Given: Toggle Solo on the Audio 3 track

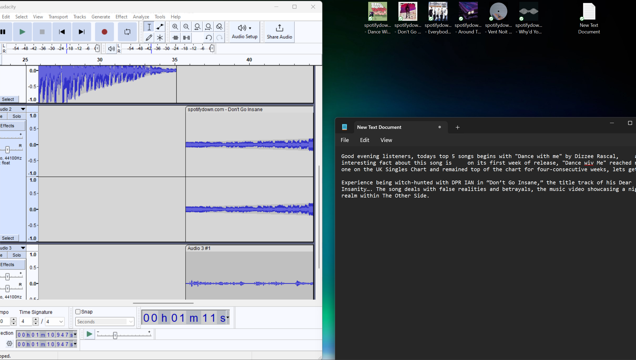Looking at the screenshot, I should 17,255.
